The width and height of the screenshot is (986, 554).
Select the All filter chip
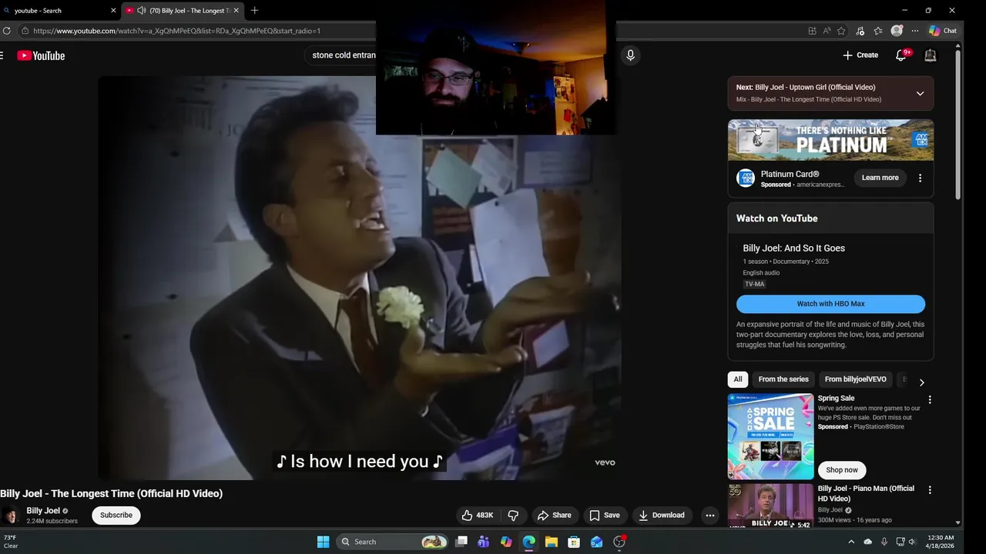(x=738, y=379)
